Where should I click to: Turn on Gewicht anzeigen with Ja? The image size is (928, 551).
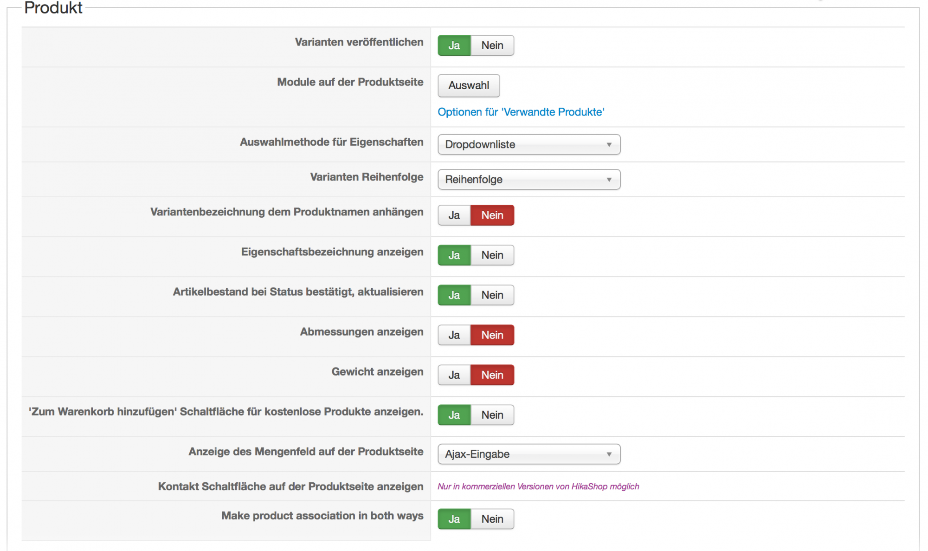click(454, 375)
